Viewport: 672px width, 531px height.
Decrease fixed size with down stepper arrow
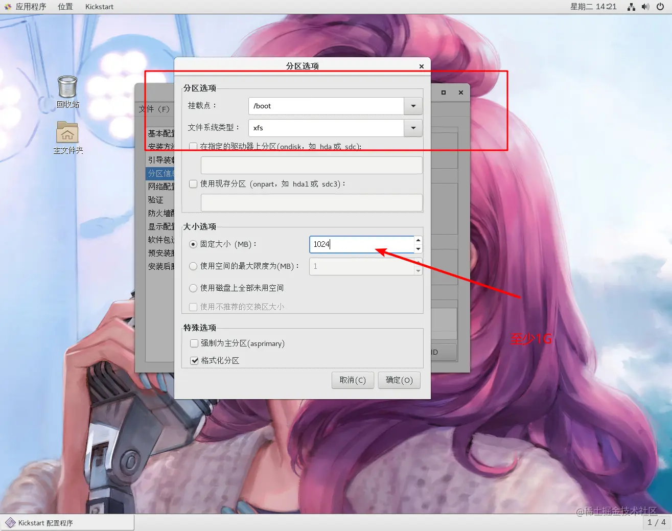pos(419,249)
